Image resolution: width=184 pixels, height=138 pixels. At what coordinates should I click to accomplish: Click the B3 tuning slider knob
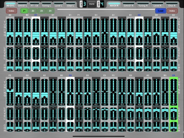click(x=165, y=92)
